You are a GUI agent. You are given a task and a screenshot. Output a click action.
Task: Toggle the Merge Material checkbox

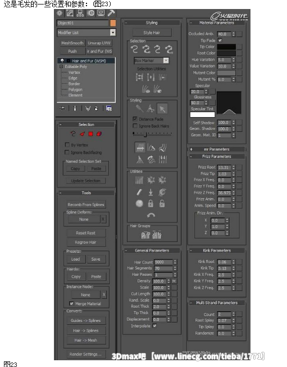point(71,303)
